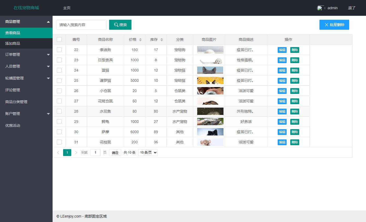Click the admin avatar image in top bar
Screen dimensions: 366x222
(320, 8)
